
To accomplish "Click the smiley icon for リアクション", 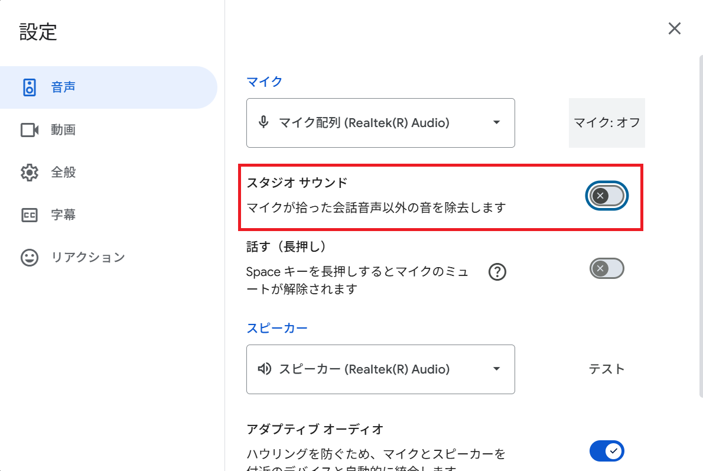I will pyautogui.click(x=30, y=258).
